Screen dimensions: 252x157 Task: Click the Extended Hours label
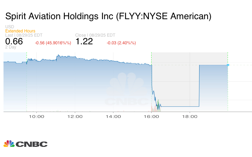(20, 31)
